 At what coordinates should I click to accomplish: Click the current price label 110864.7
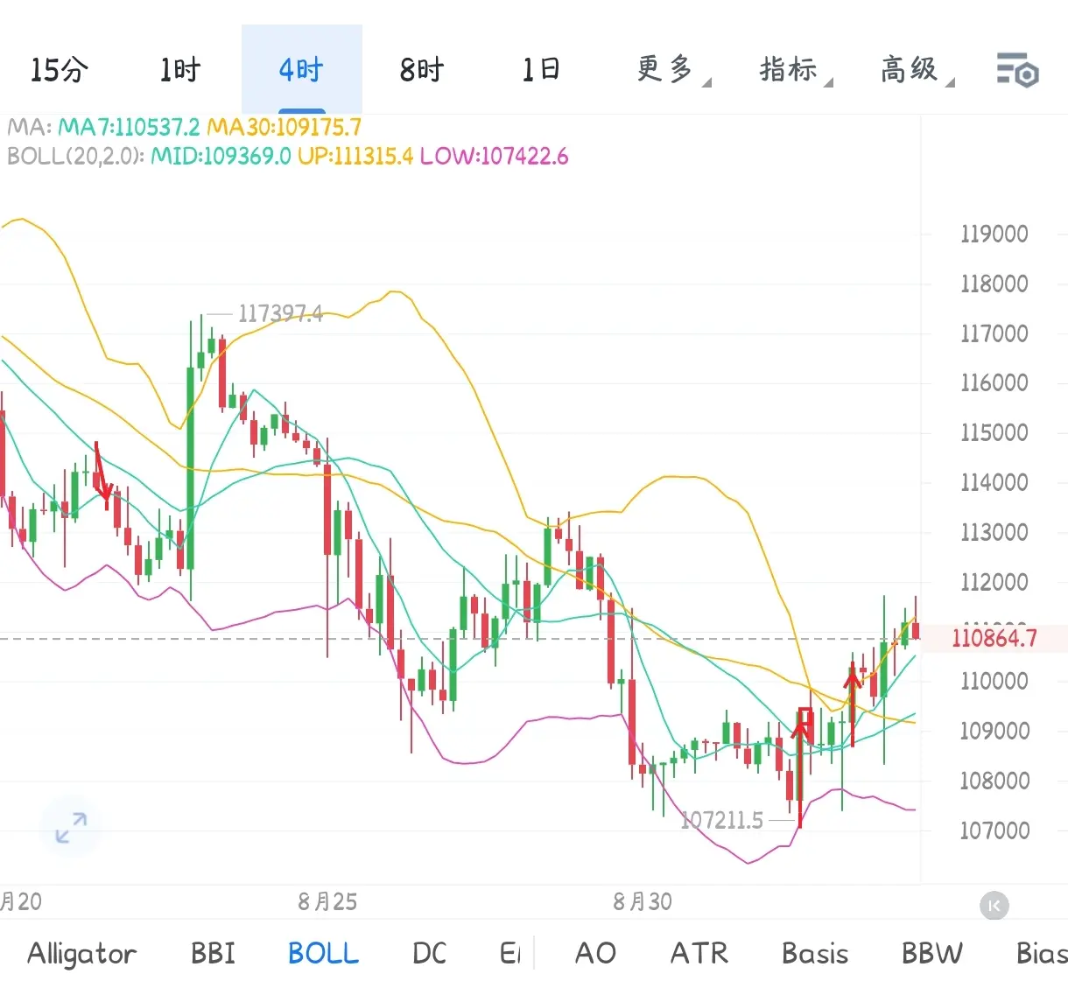pyautogui.click(x=994, y=638)
